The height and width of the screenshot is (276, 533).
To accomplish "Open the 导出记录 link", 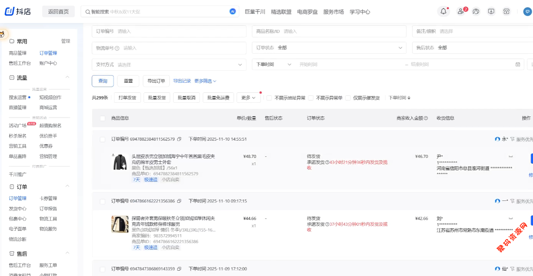I will click(182, 81).
